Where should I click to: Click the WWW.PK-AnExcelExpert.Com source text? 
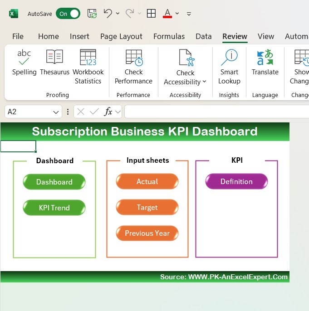(x=238, y=277)
